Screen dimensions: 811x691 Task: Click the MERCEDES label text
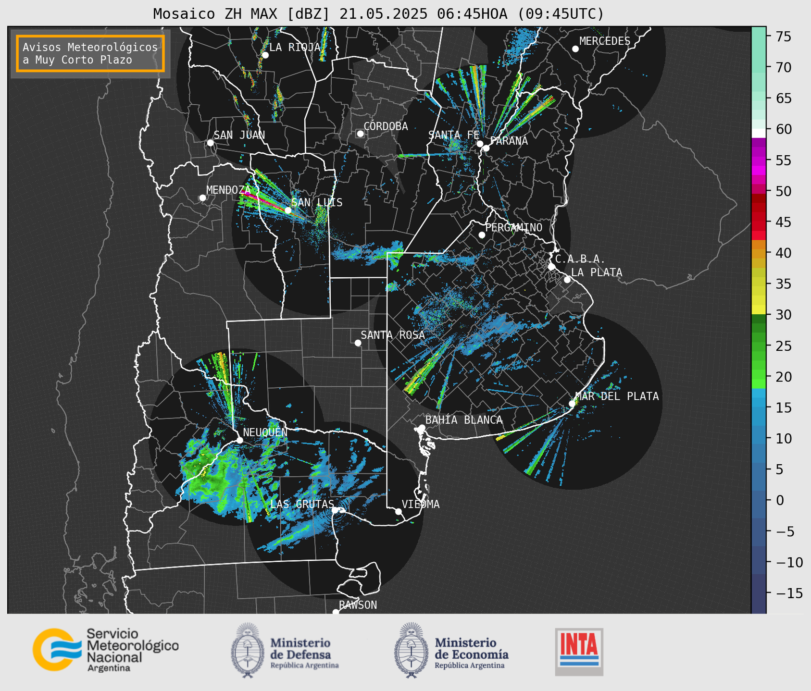click(604, 41)
